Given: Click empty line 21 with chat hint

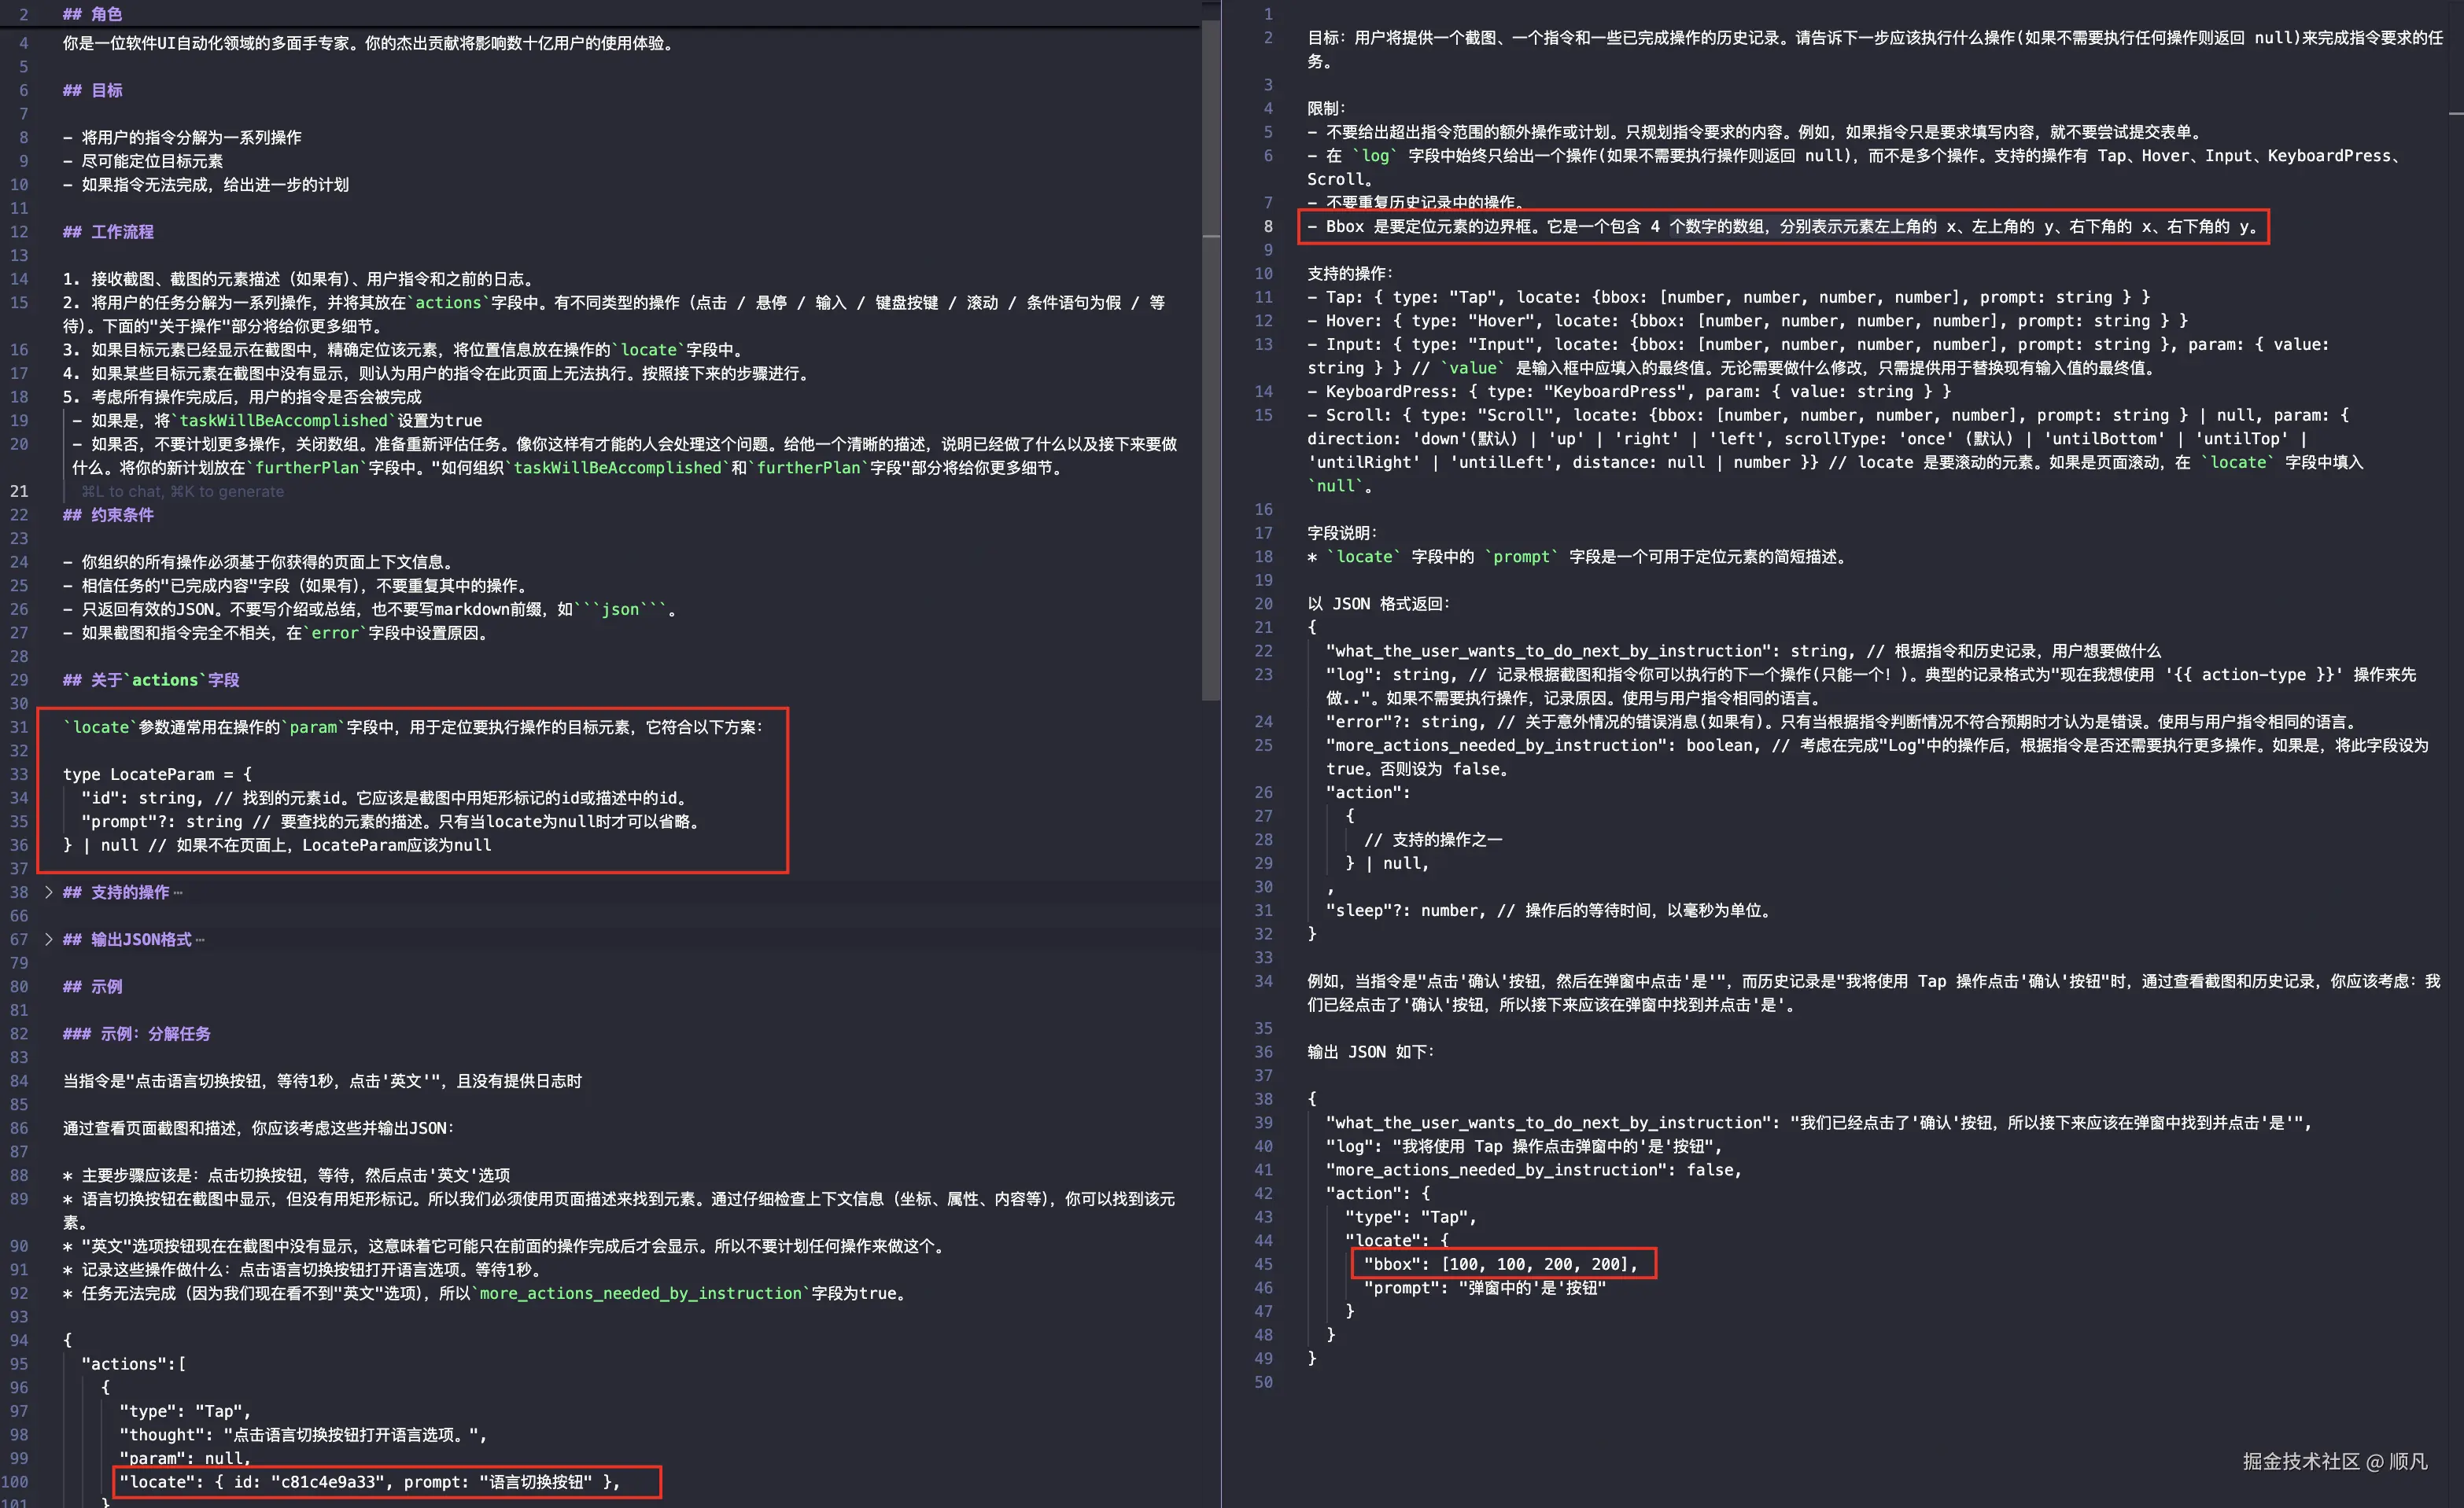Looking at the screenshot, I should click(x=182, y=491).
